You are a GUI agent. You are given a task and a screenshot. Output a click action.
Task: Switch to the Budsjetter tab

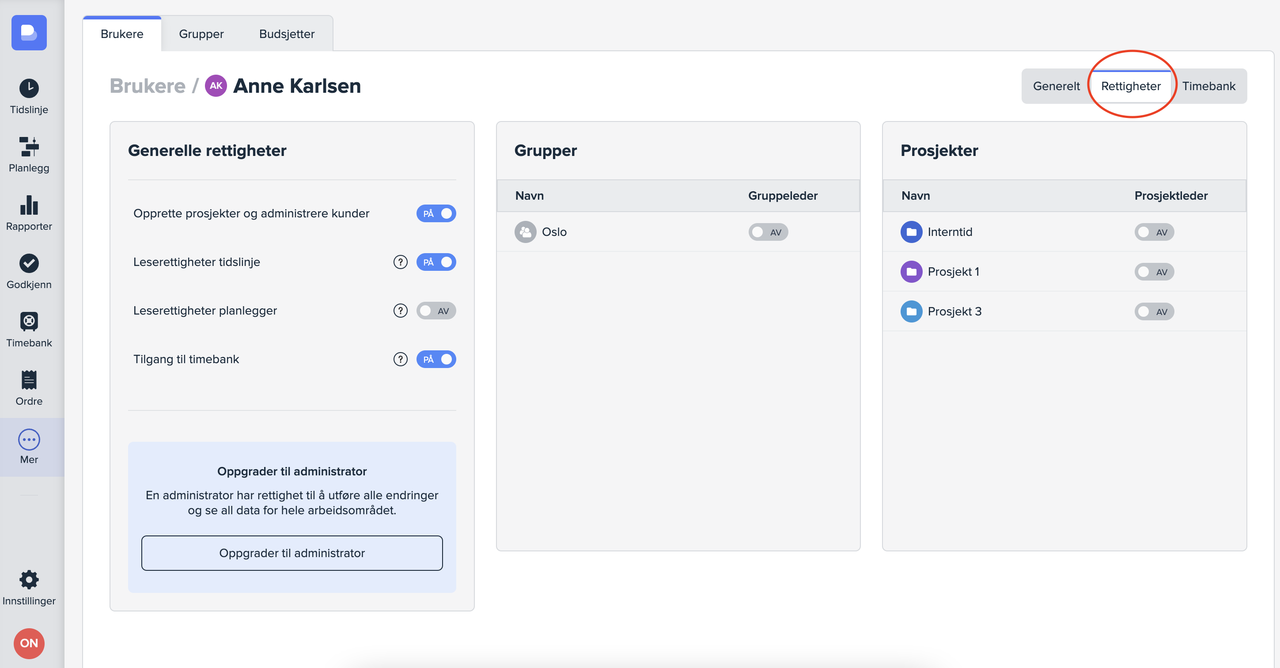(x=287, y=34)
